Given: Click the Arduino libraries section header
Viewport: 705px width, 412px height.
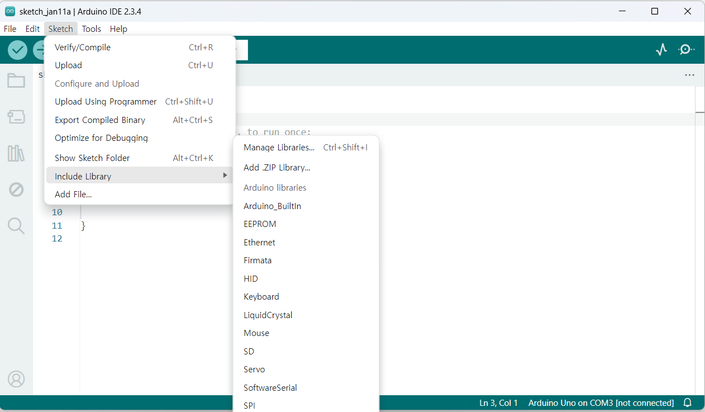Looking at the screenshot, I should click(x=275, y=188).
